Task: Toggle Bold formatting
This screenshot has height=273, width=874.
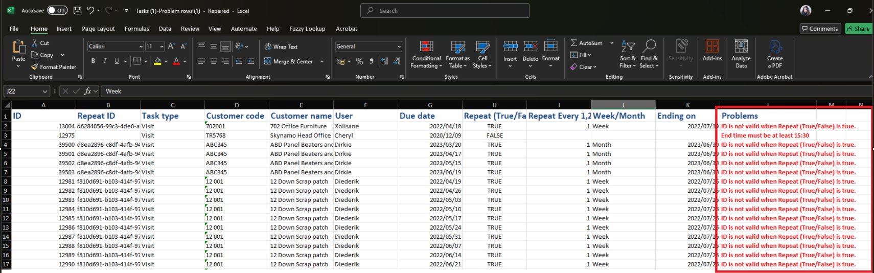Action: click(x=93, y=61)
